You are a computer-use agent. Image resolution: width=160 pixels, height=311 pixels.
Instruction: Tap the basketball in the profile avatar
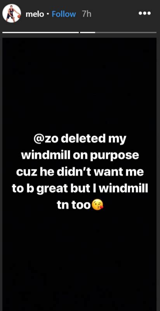pyautogui.click(x=19, y=16)
